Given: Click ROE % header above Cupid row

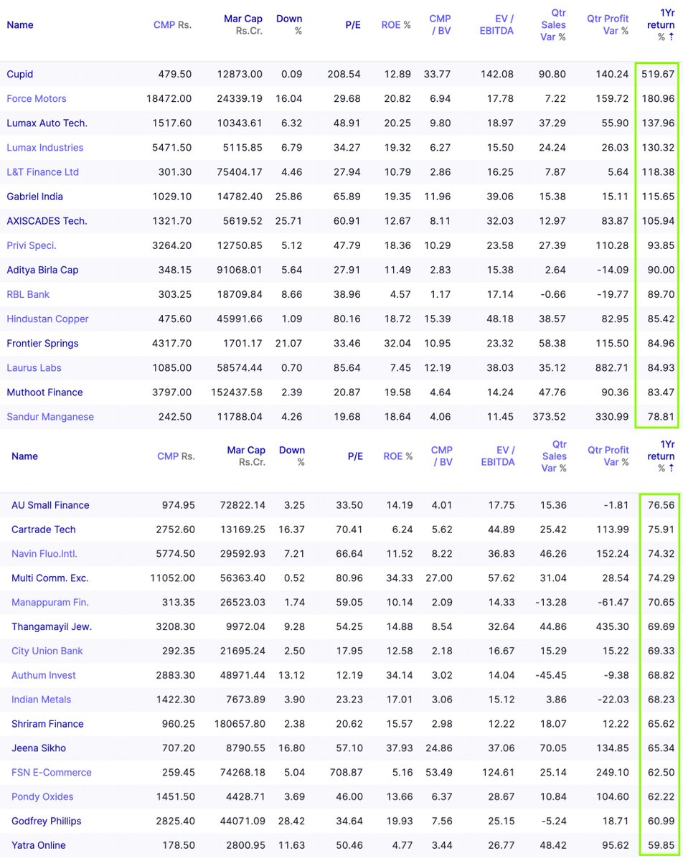Looking at the screenshot, I should tap(396, 25).
